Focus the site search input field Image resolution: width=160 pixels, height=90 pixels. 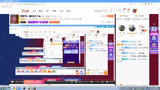pos(99,11)
